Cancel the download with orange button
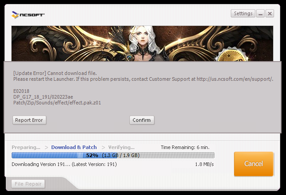Viewport: 286px width, 195px height. (x=254, y=164)
